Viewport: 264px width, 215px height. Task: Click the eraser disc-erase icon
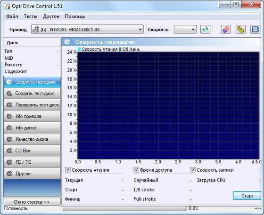[x=226, y=30]
